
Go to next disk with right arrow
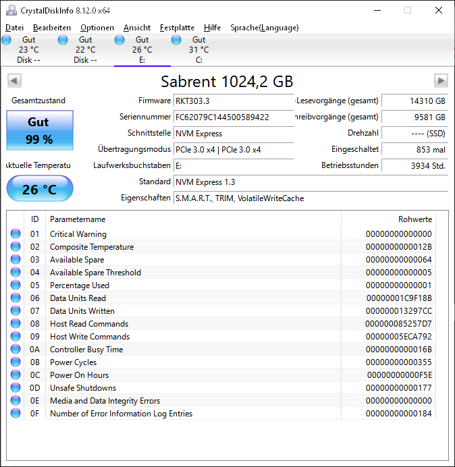441,80
